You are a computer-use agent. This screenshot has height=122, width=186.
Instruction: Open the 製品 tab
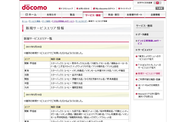[72, 15]
